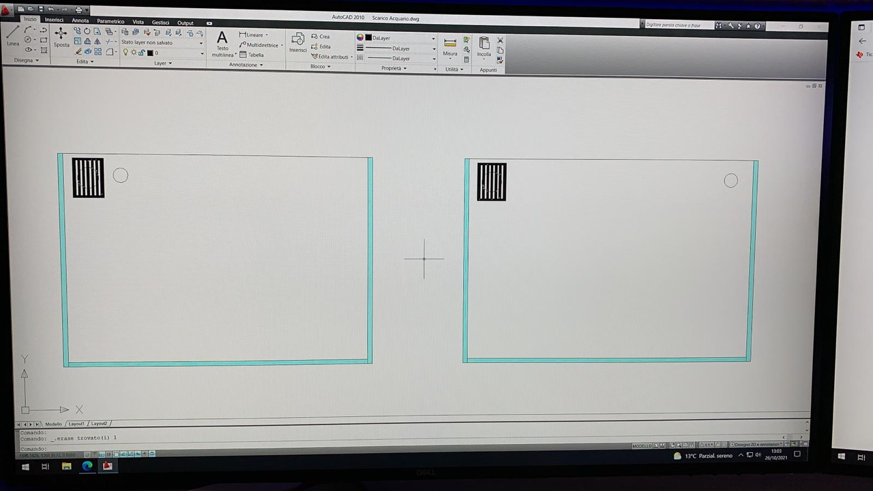Switch to the Annota ribbon tab

coord(80,20)
